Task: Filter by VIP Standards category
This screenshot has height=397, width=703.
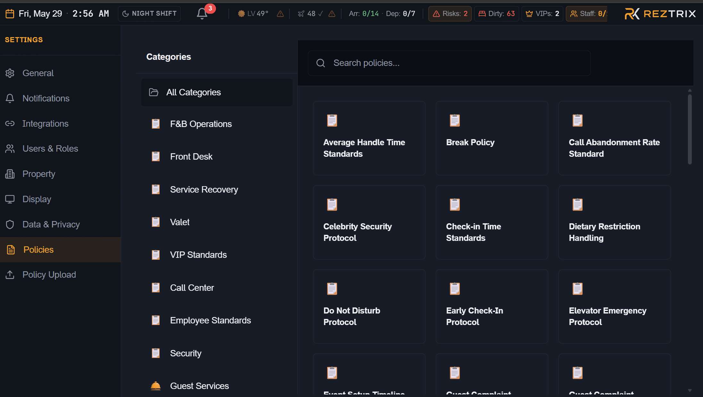Action: tap(217, 255)
